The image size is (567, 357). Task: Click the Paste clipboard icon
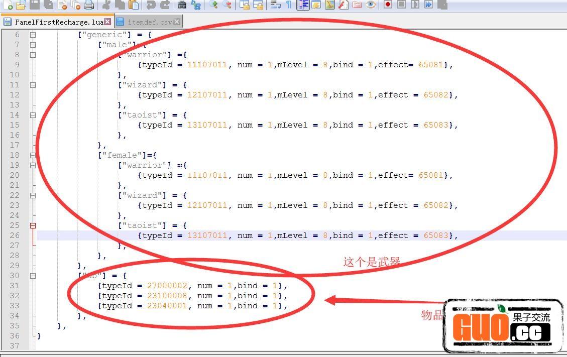[134, 5]
